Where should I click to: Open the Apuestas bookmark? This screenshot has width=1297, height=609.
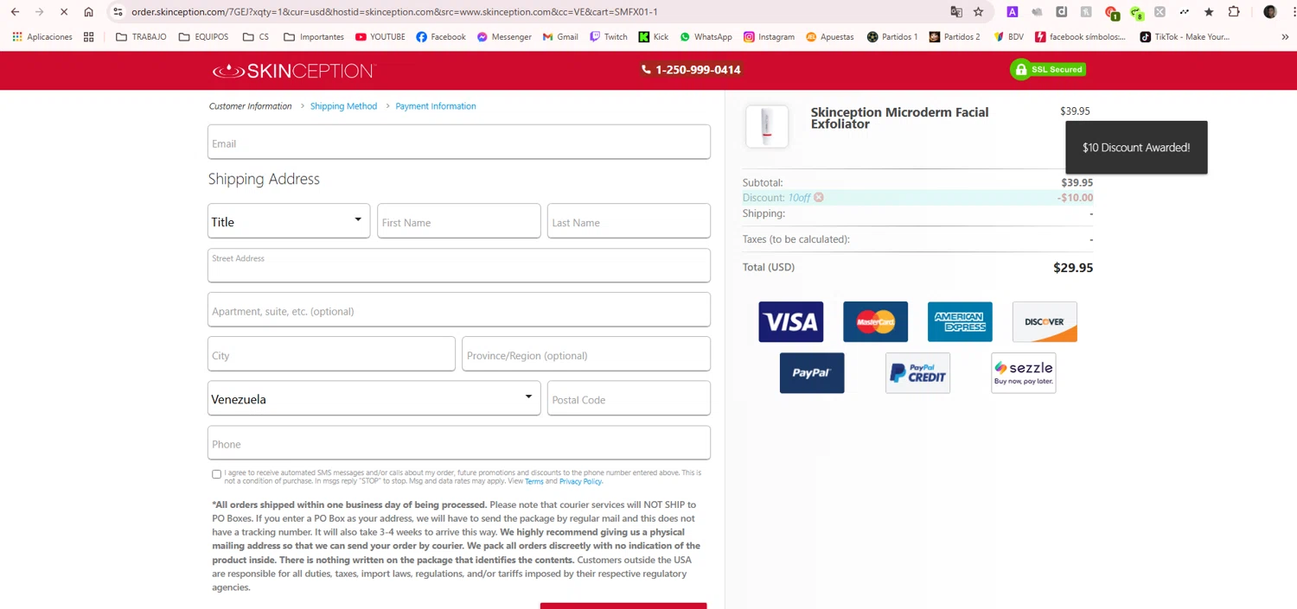[x=829, y=37]
